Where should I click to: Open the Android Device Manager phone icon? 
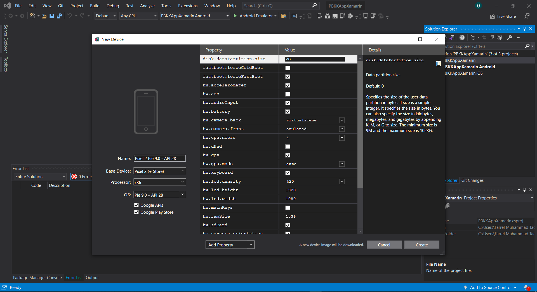tap(319, 16)
